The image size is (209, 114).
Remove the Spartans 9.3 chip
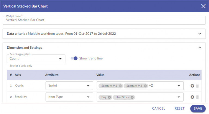click(145, 86)
